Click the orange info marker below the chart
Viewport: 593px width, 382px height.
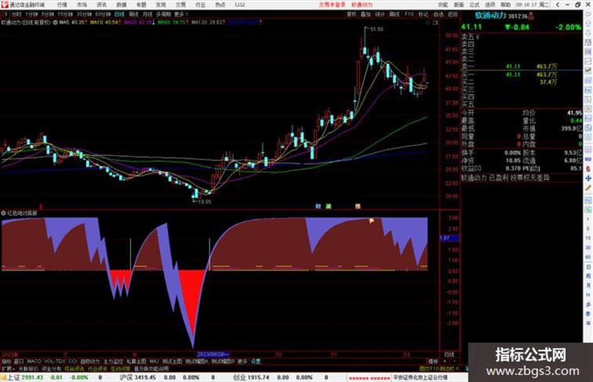(358, 206)
